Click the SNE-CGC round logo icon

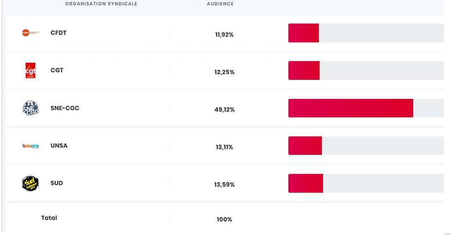pos(30,108)
